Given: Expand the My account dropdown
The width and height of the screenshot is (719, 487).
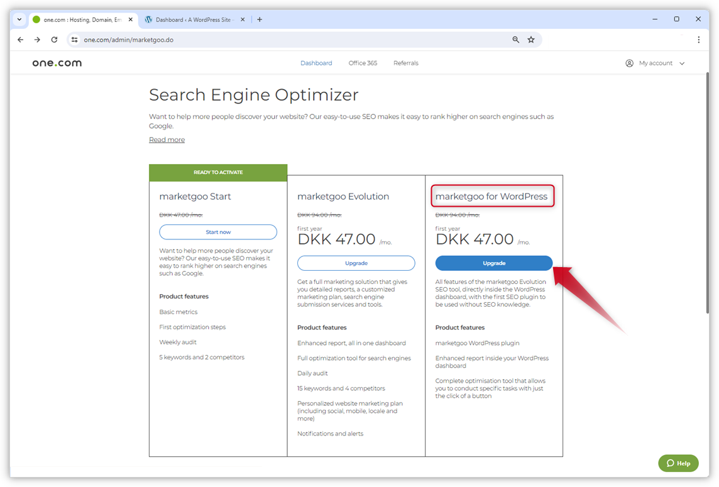Looking at the screenshot, I should click(x=655, y=63).
